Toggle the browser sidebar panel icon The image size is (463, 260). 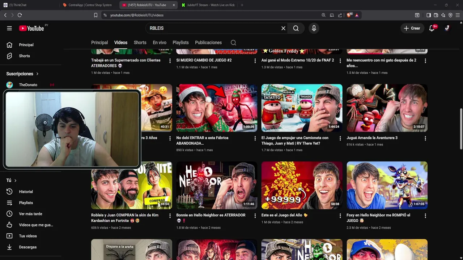429,15
